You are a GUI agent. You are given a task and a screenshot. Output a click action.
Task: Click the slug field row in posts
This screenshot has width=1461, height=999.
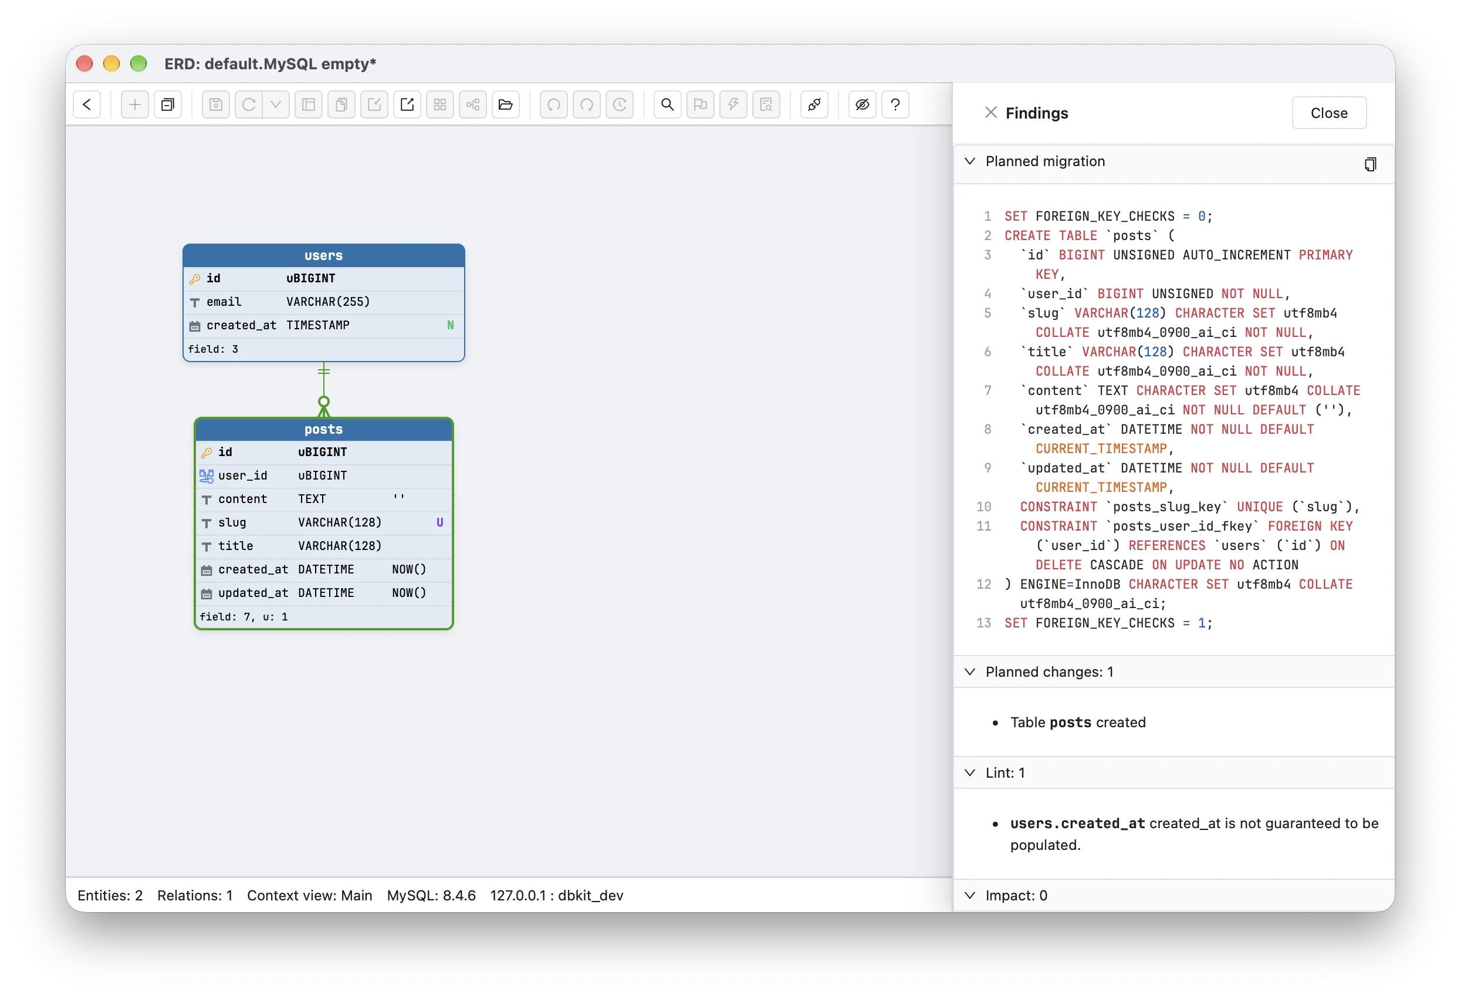click(324, 523)
